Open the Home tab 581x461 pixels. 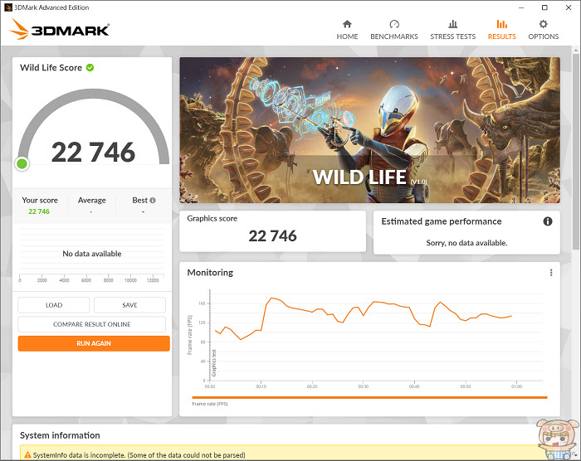[x=347, y=30]
